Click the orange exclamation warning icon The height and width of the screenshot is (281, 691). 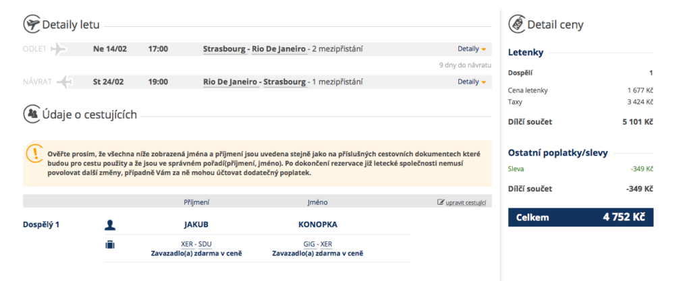coord(35,152)
